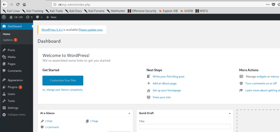The width and height of the screenshot is (280, 132).
Task: Click the widgets link under More Actions
Action: click(261, 76)
